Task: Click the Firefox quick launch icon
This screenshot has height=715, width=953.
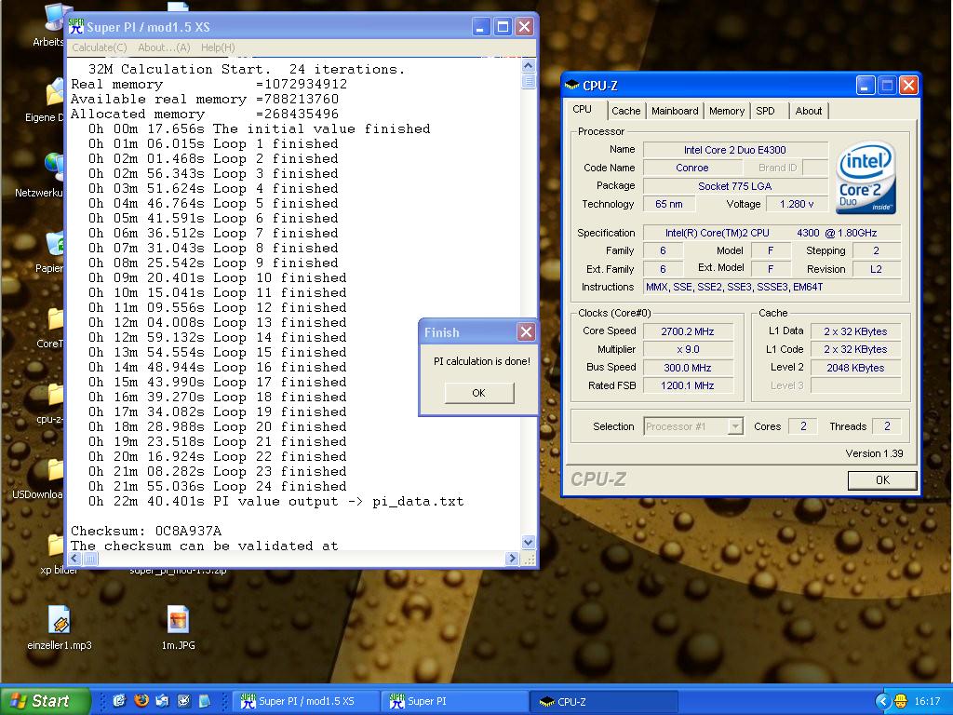Action: [141, 701]
